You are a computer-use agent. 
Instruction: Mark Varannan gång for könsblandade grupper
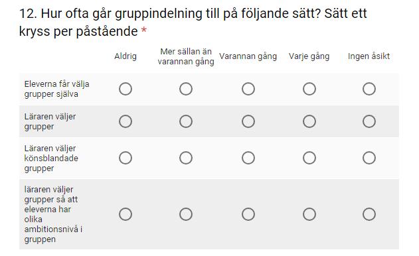[x=248, y=158]
